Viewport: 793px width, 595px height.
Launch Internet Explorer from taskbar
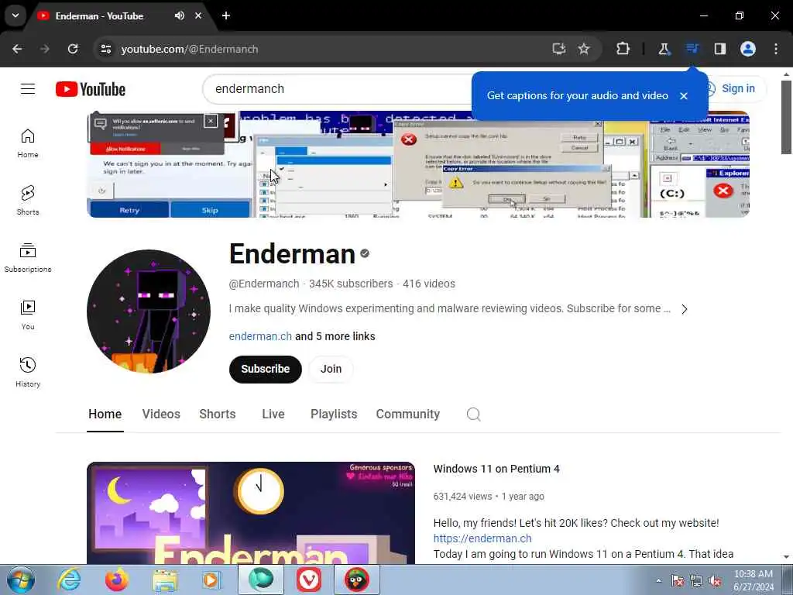click(69, 580)
